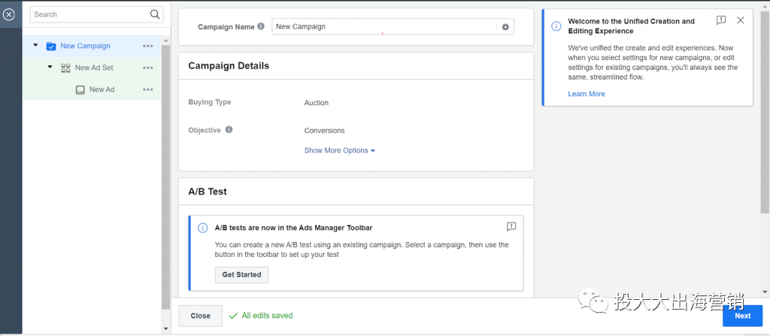Open New Ad more options menu
Screen dimensions: 770x336
coord(148,89)
